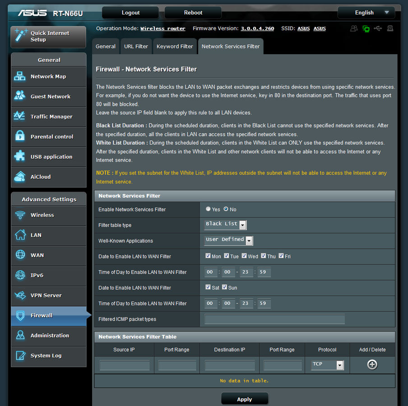Click the Source IP input field

click(x=125, y=365)
